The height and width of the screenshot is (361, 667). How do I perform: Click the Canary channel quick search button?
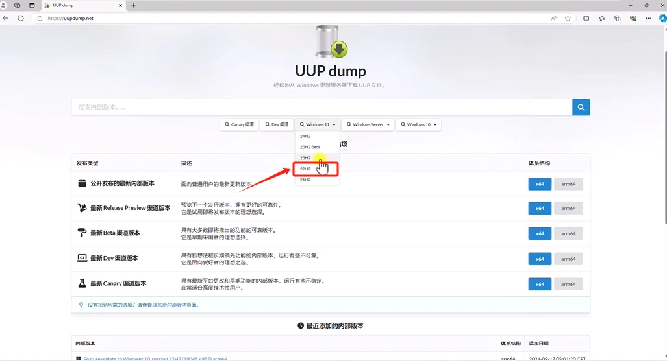click(x=239, y=124)
